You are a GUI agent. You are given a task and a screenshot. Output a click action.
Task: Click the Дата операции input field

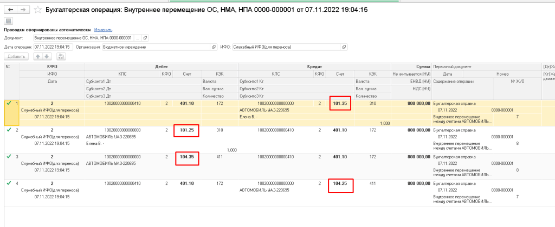[x=53, y=47]
